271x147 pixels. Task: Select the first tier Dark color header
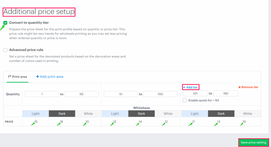pyautogui.click(x=62, y=114)
